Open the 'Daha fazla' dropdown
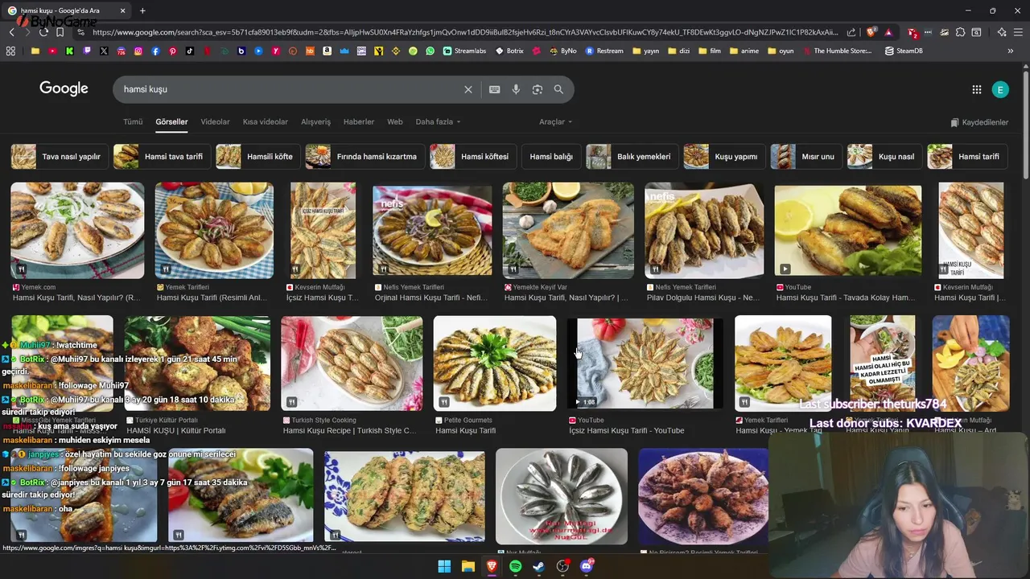Image resolution: width=1030 pixels, height=579 pixels. [438, 122]
